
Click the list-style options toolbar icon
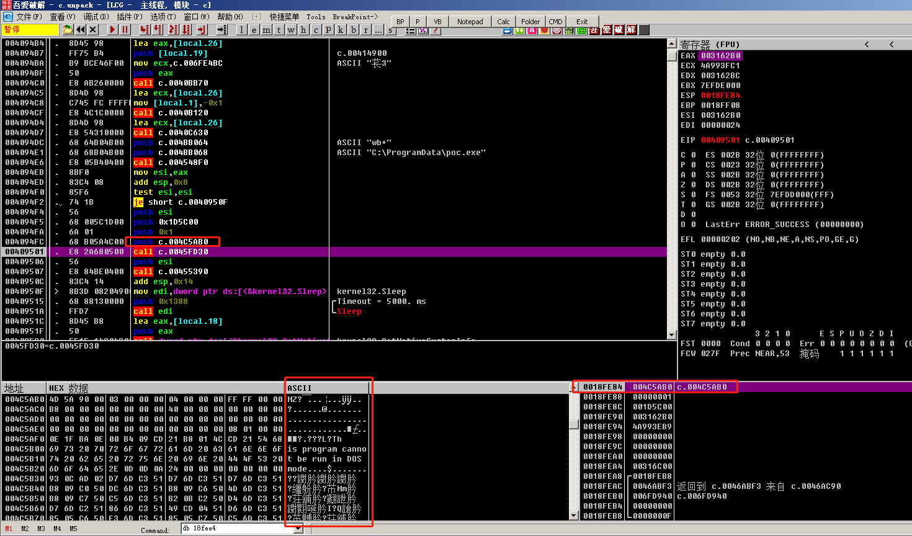(x=410, y=30)
